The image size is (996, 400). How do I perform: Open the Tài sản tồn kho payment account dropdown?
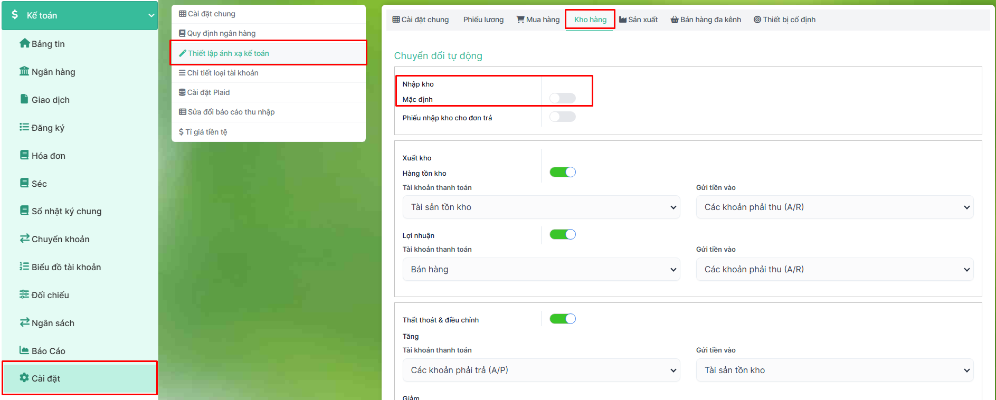541,207
